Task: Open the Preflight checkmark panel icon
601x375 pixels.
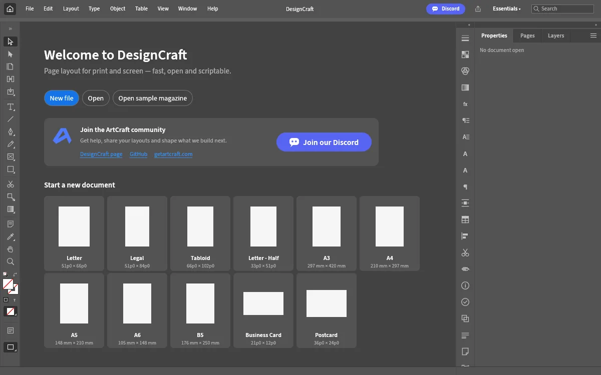Action: 465,302
